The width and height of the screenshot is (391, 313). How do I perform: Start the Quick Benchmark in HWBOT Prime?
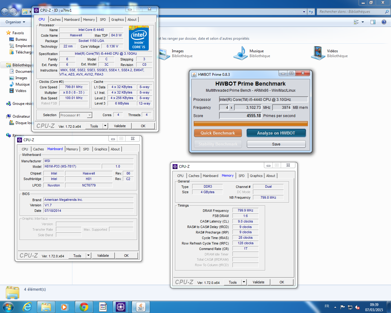click(x=218, y=133)
